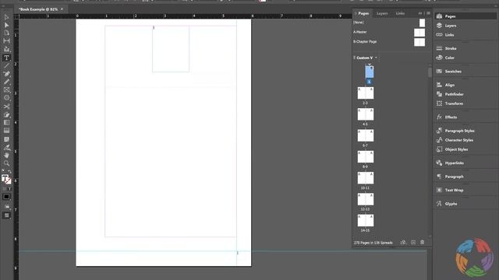Click the Fill color swatch in toolbar
Screen dimensions: 499x280
pyautogui.click(x=5, y=178)
